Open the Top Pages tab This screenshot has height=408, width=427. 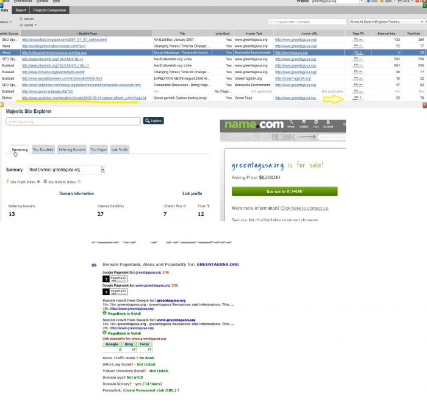coord(99,149)
